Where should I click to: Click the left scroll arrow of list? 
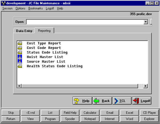19,86
